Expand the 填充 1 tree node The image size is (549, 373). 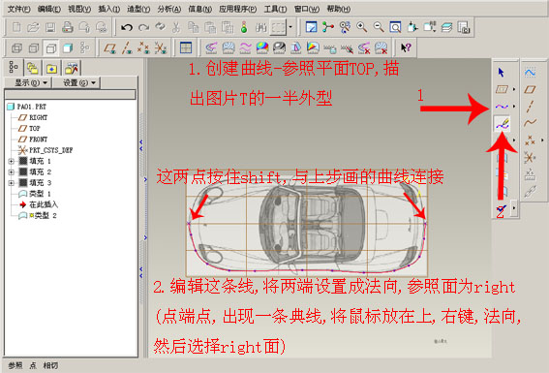(12, 161)
